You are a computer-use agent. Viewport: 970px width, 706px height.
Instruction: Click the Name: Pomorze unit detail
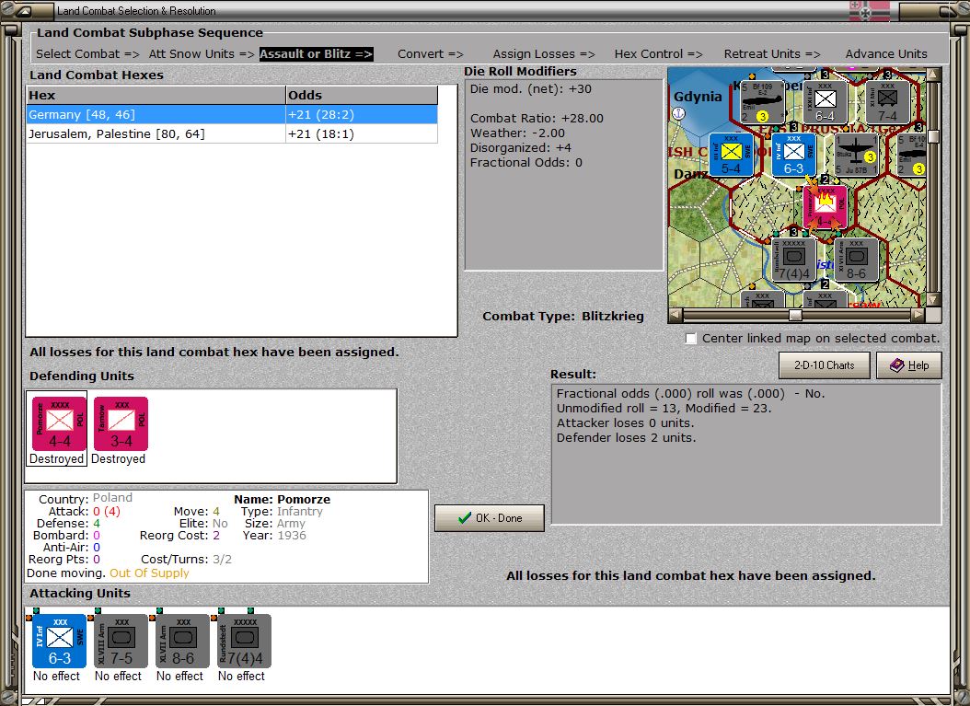click(283, 499)
